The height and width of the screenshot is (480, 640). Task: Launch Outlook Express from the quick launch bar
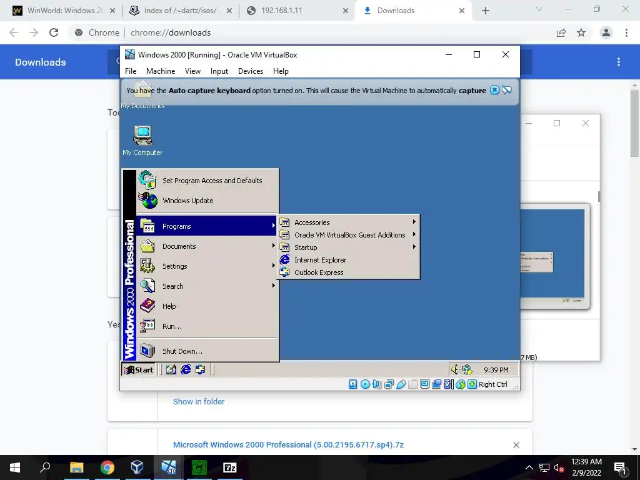201,370
